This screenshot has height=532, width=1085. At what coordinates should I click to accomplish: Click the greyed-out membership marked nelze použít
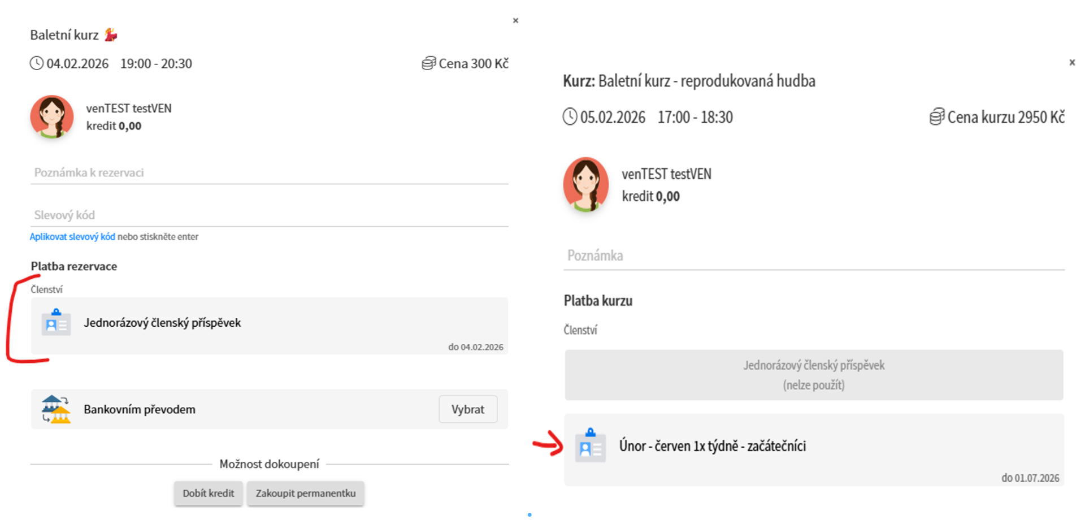pyautogui.click(x=814, y=375)
